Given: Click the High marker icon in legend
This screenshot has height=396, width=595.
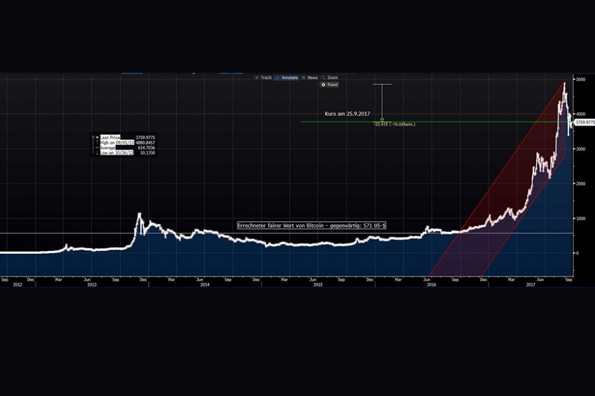Looking at the screenshot, I should (97, 142).
